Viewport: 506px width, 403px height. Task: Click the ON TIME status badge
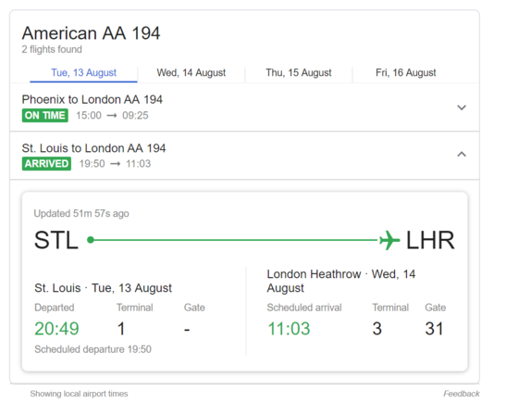tap(44, 116)
